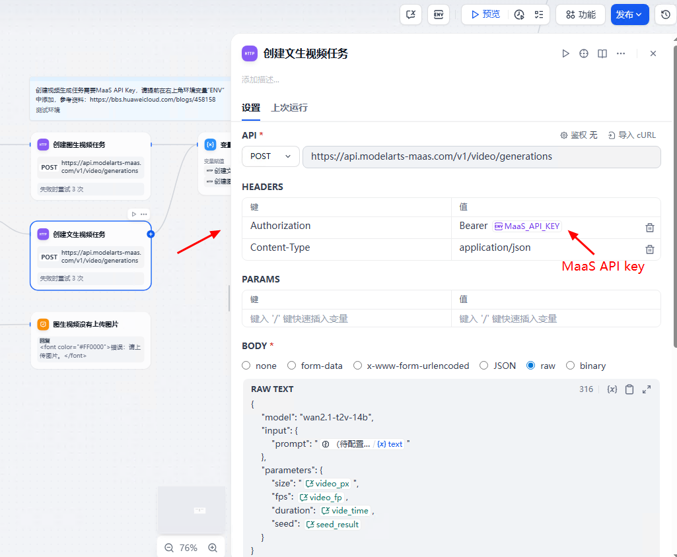Close the 创建文生视频任务 panel
Image resolution: width=677 pixels, height=557 pixels.
653,53
